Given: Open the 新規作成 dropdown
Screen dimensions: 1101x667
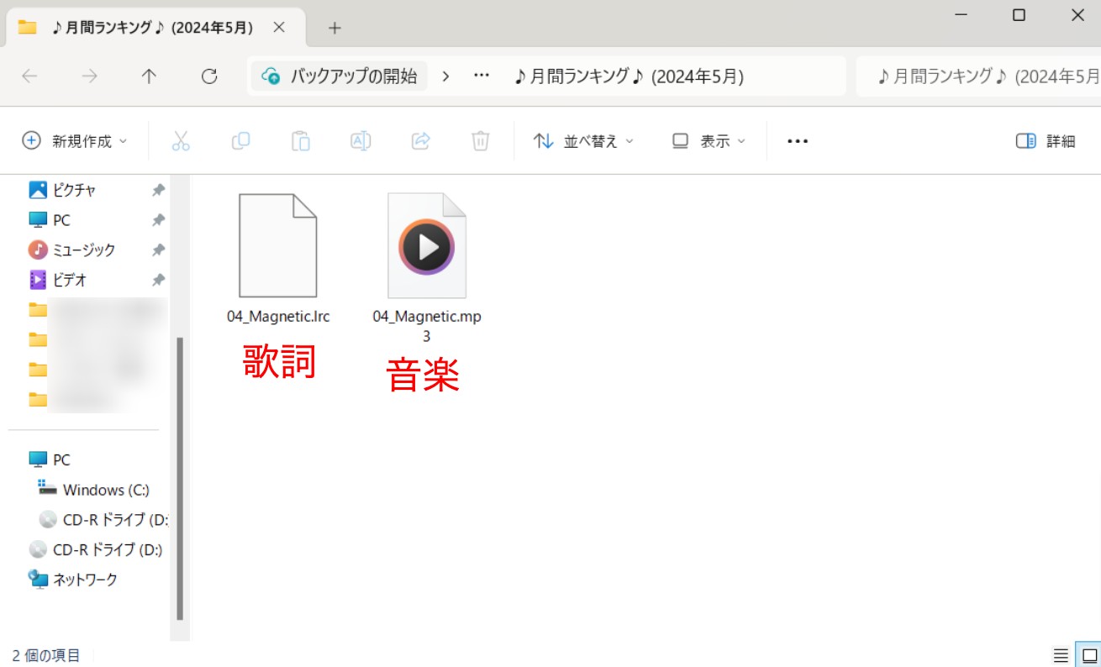Looking at the screenshot, I should pyautogui.click(x=75, y=141).
